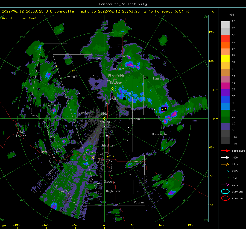The height and width of the screenshot is (229, 246).
Task: Click yellow diamond marker near RockyMH
Action: coord(73,71)
